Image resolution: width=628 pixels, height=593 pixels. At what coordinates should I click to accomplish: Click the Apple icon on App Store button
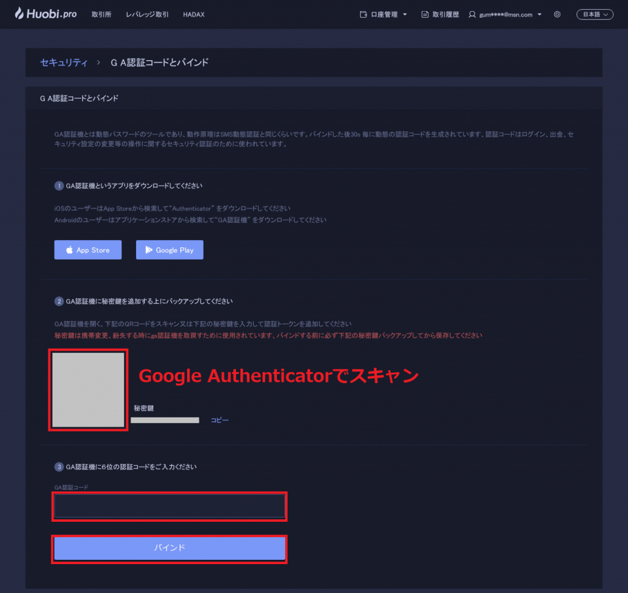69,250
